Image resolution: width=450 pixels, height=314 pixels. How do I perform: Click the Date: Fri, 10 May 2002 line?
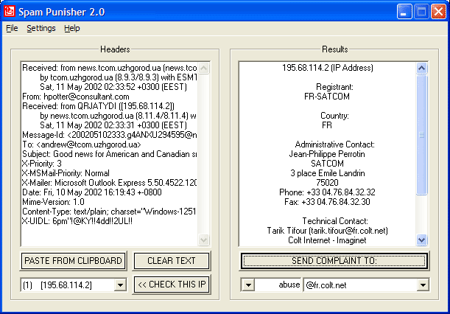coord(92,192)
